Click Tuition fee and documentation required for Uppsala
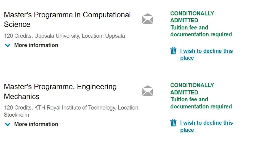The image size is (258, 142). click(x=201, y=31)
